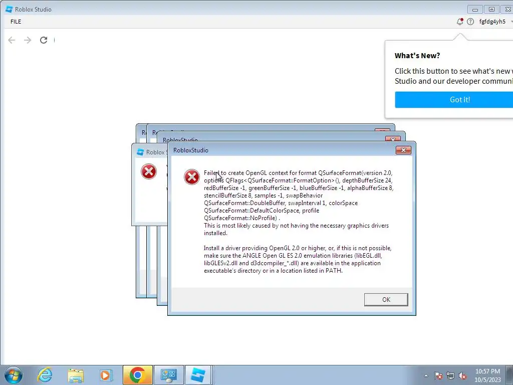This screenshot has height=385, width=513.
Task: Close the front RobloxStudio error dialog
Action: click(x=403, y=150)
